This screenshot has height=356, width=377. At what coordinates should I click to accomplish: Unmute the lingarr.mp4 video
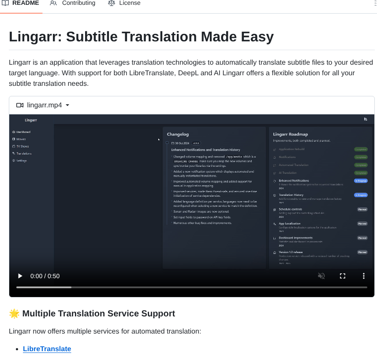pyautogui.click(x=321, y=276)
